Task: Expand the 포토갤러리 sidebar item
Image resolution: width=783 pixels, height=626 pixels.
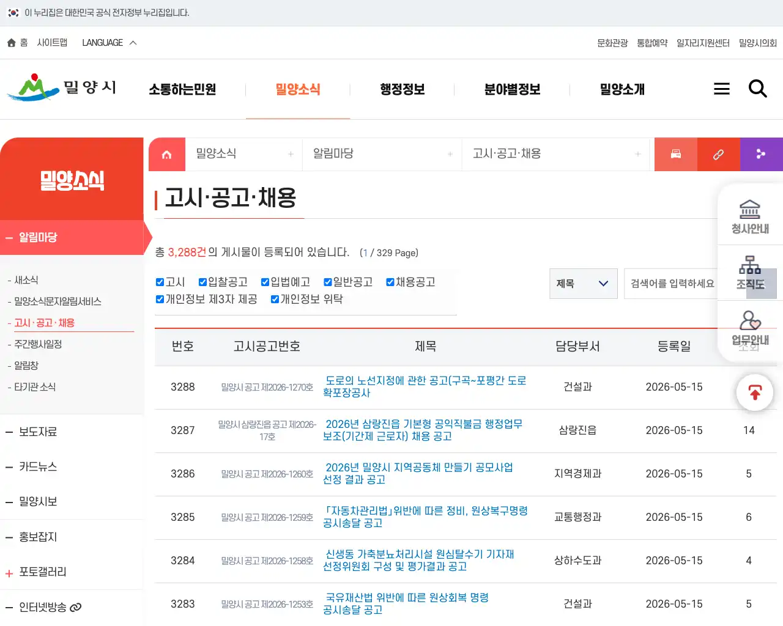Action: click(72, 572)
